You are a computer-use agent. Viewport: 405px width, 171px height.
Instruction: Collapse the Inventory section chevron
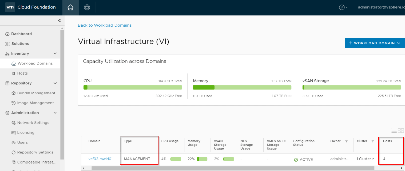pos(55,54)
